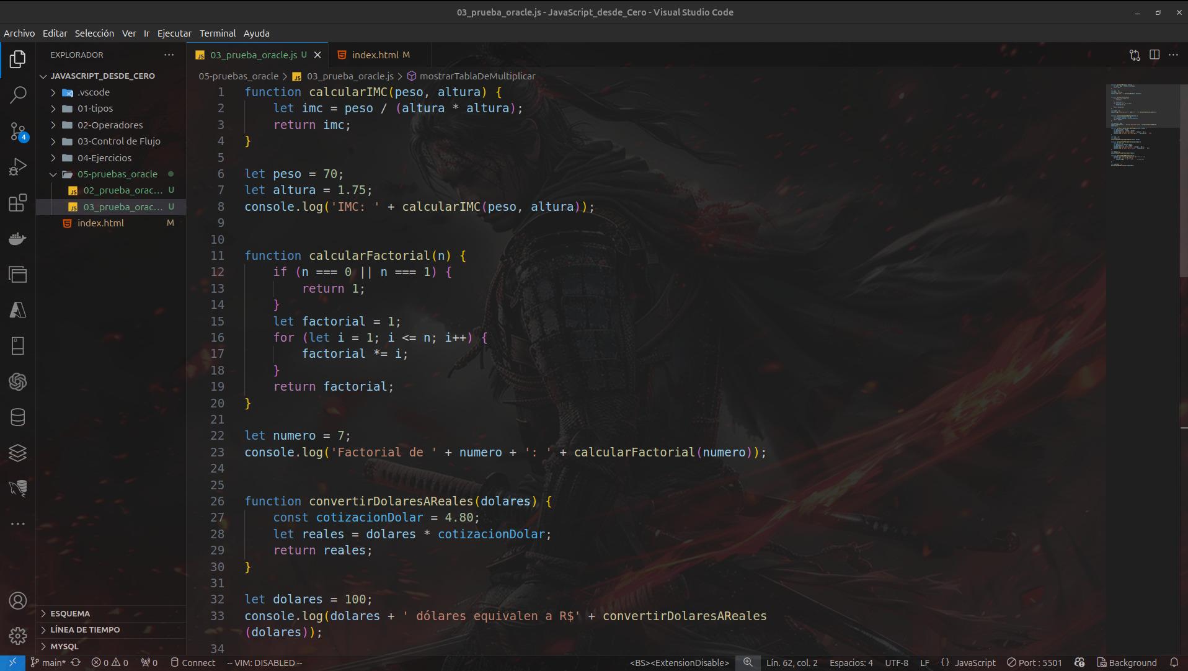Image resolution: width=1188 pixels, height=671 pixels.
Task: Open the Selección menu
Action: pos(94,33)
